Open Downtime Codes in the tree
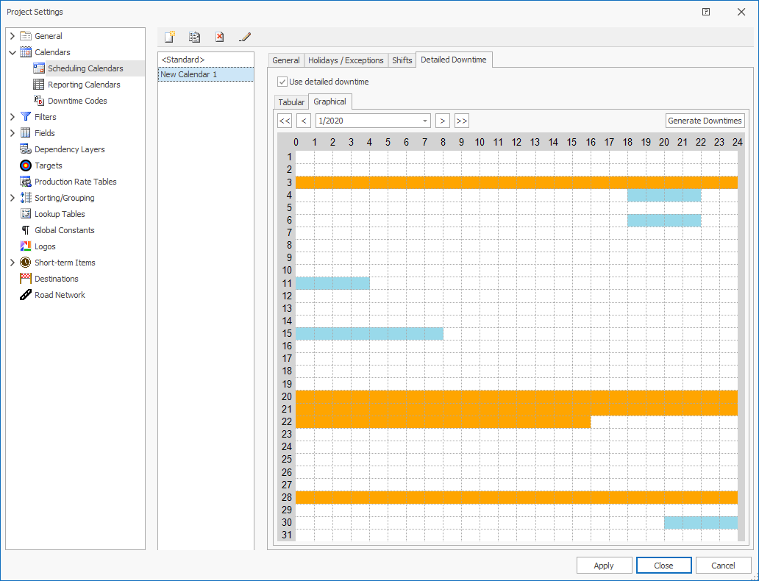Viewport: 759px width, 581px height. click(x=76, y=101)
